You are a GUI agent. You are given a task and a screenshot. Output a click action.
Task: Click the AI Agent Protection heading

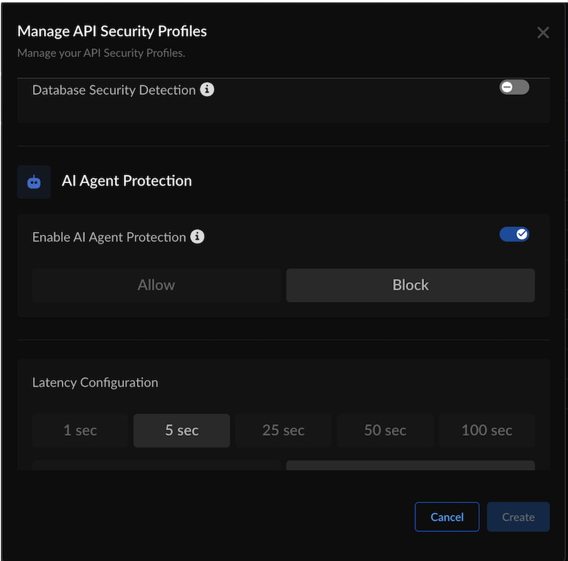[x=127, y=181]
